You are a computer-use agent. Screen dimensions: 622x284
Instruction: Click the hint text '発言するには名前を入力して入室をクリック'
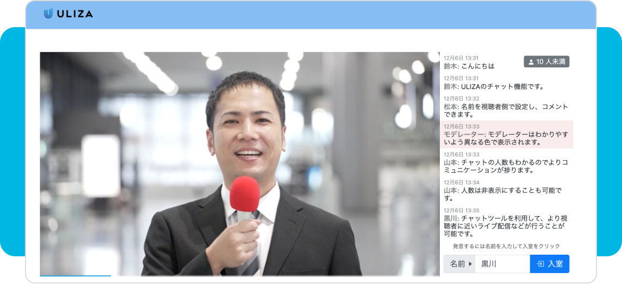(x=506, y=247)
